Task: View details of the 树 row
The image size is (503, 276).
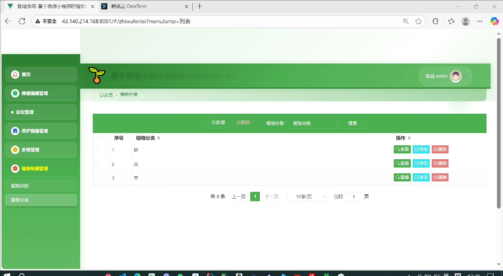Action: coord(402,149)
